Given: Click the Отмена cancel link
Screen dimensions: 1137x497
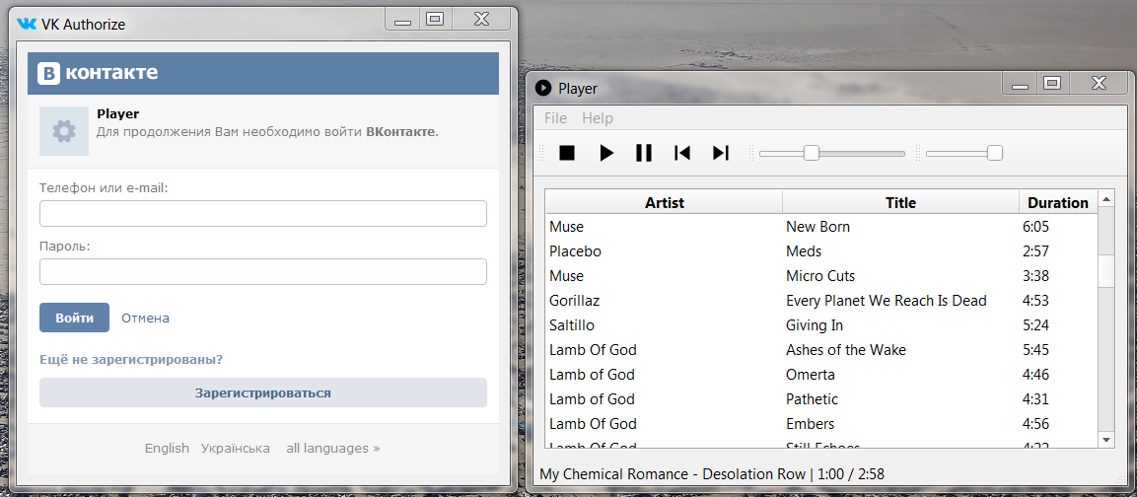Looking at the screenshot, I should tap(145, 318).
